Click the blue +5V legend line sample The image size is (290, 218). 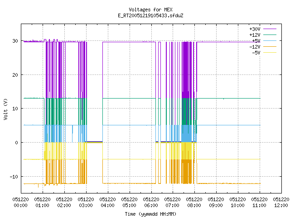click(x=270, y=40)
